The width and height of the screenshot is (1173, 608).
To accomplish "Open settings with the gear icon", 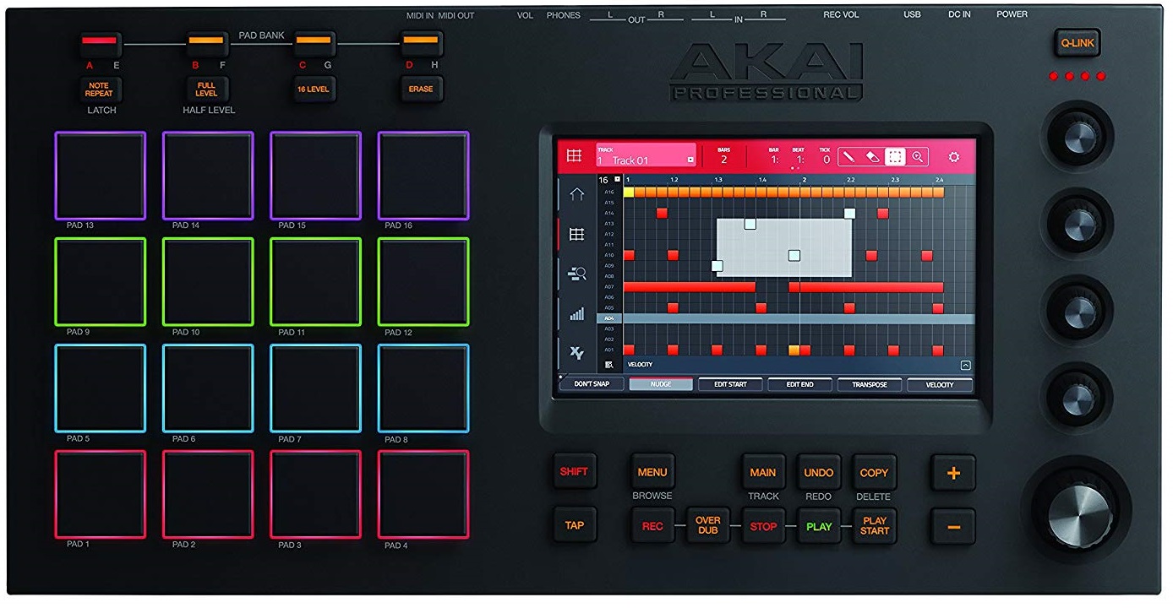I will [954, 157].
